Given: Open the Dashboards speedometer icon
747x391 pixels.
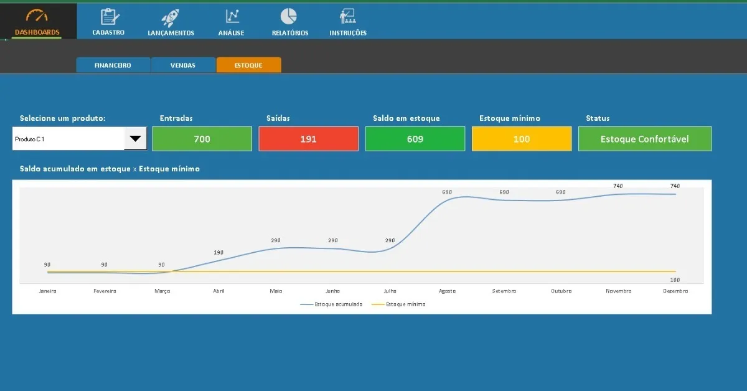Looking at the screenshot, I should tap(37, 16).
